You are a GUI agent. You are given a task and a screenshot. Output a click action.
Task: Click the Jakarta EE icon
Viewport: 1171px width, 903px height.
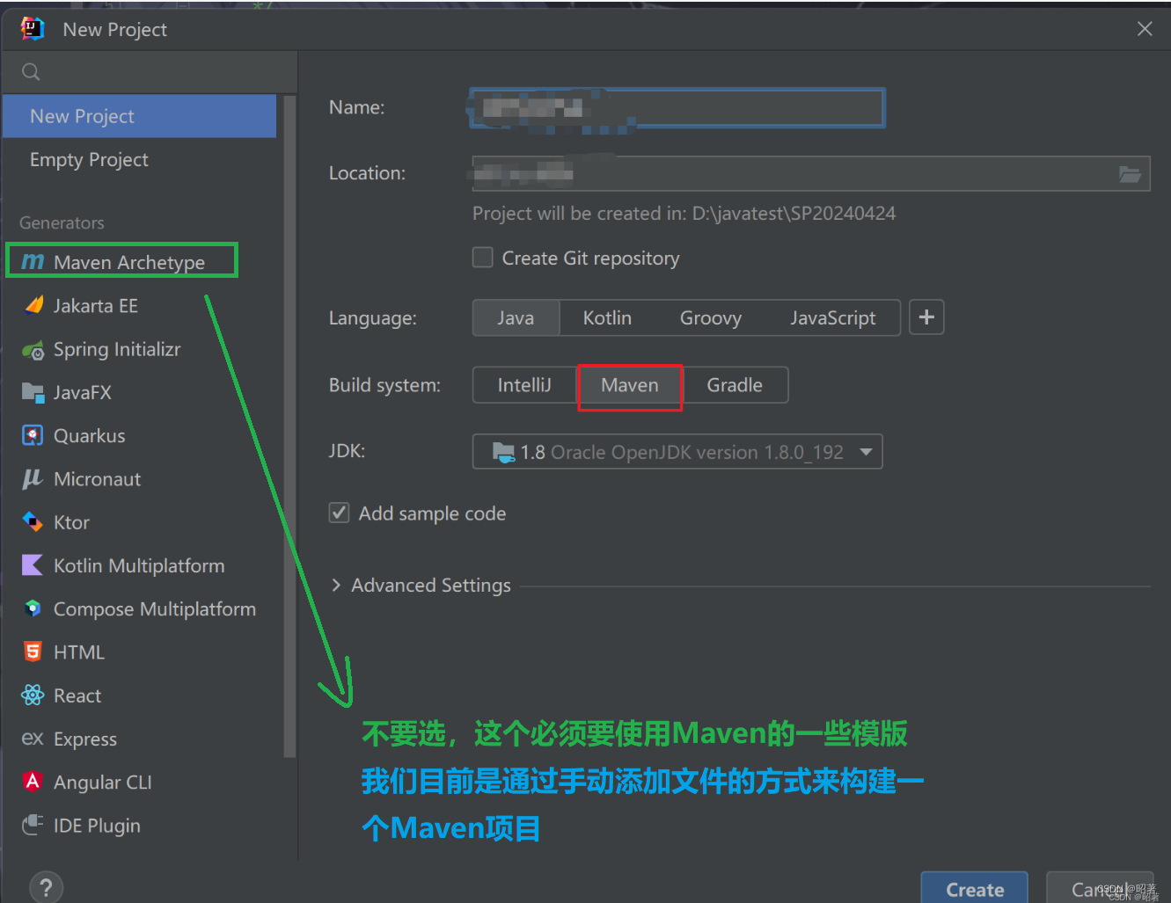pyautogui.click(x=33, y=305)
